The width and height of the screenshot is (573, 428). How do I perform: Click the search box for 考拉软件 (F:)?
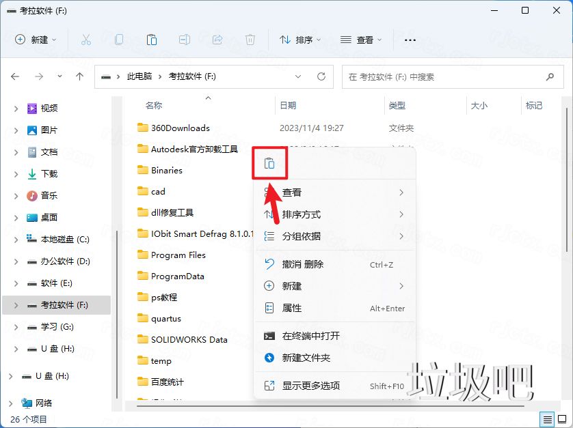453,76
